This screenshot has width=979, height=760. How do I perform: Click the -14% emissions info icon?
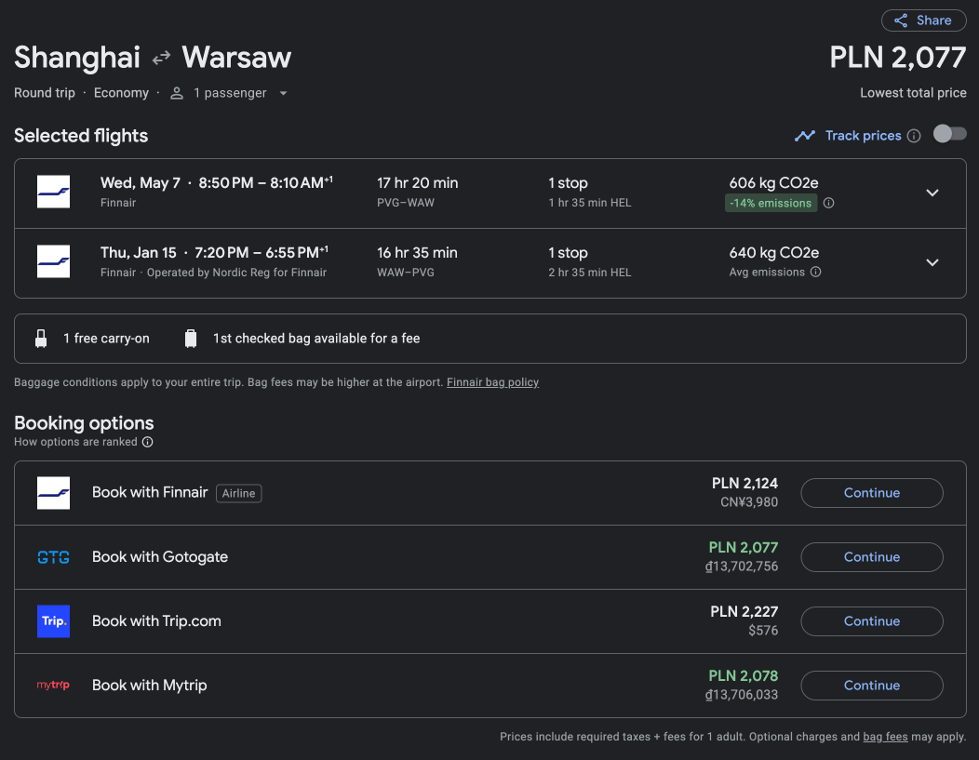828,203
